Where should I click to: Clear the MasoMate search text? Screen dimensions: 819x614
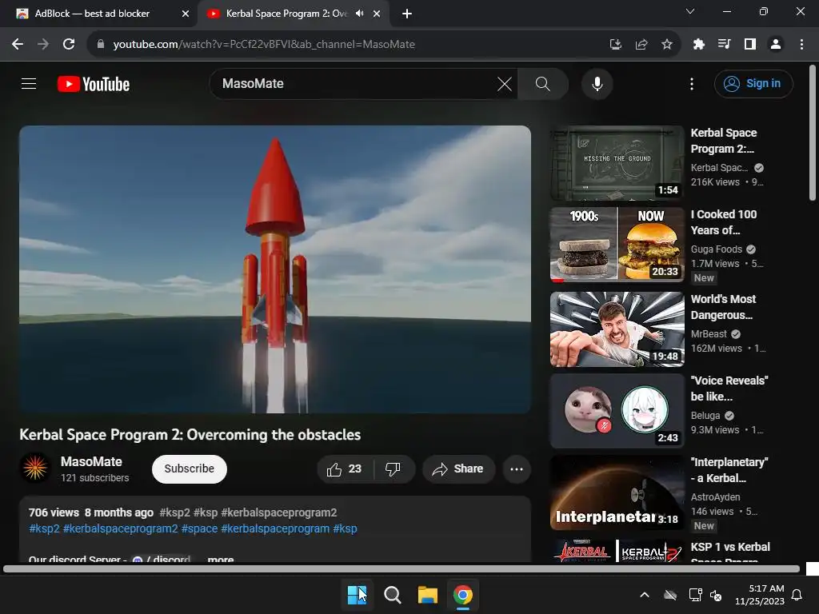504,83
